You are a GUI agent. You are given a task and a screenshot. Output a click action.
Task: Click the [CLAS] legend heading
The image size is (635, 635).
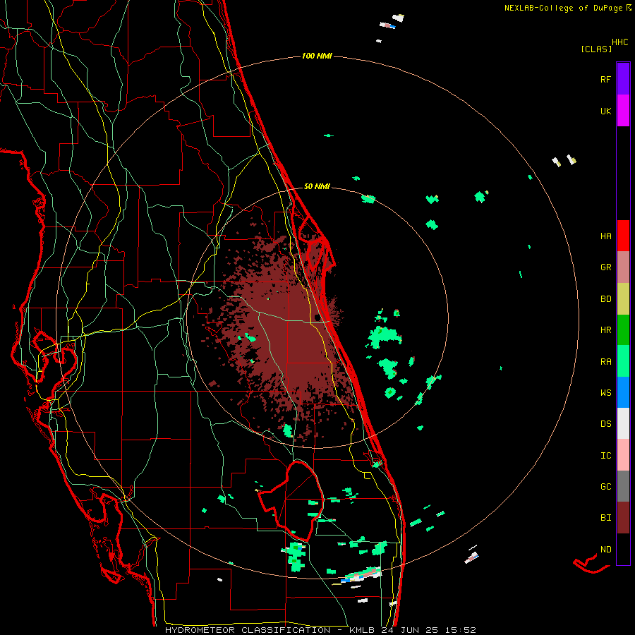coord(596,49)
